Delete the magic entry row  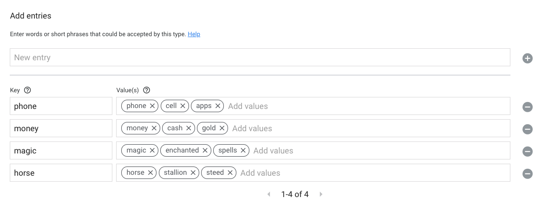[x=527, y=152]
